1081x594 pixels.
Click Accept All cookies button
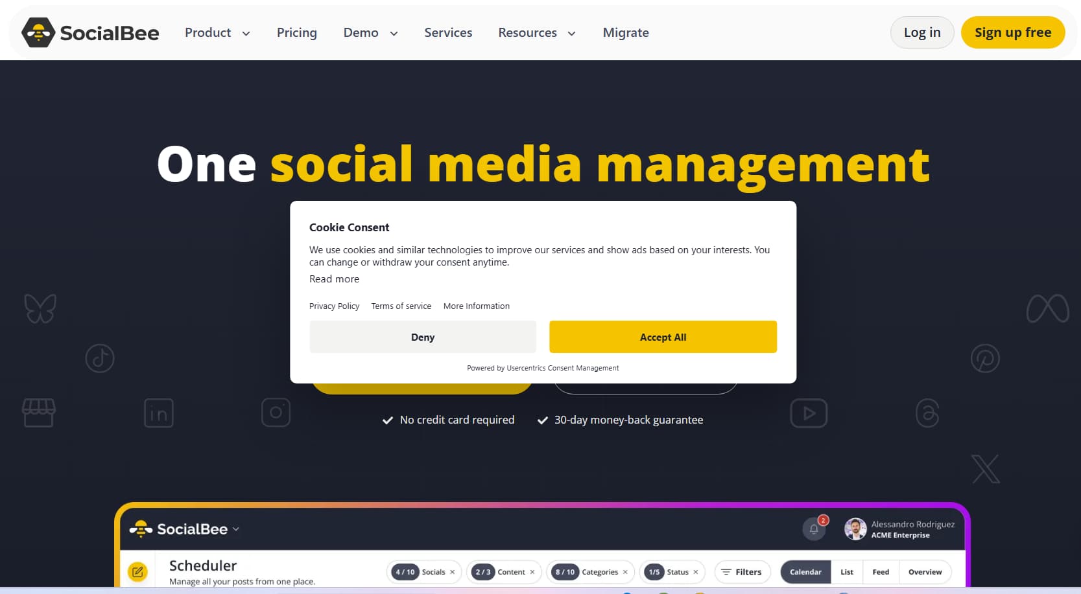[x=663, y=337]
